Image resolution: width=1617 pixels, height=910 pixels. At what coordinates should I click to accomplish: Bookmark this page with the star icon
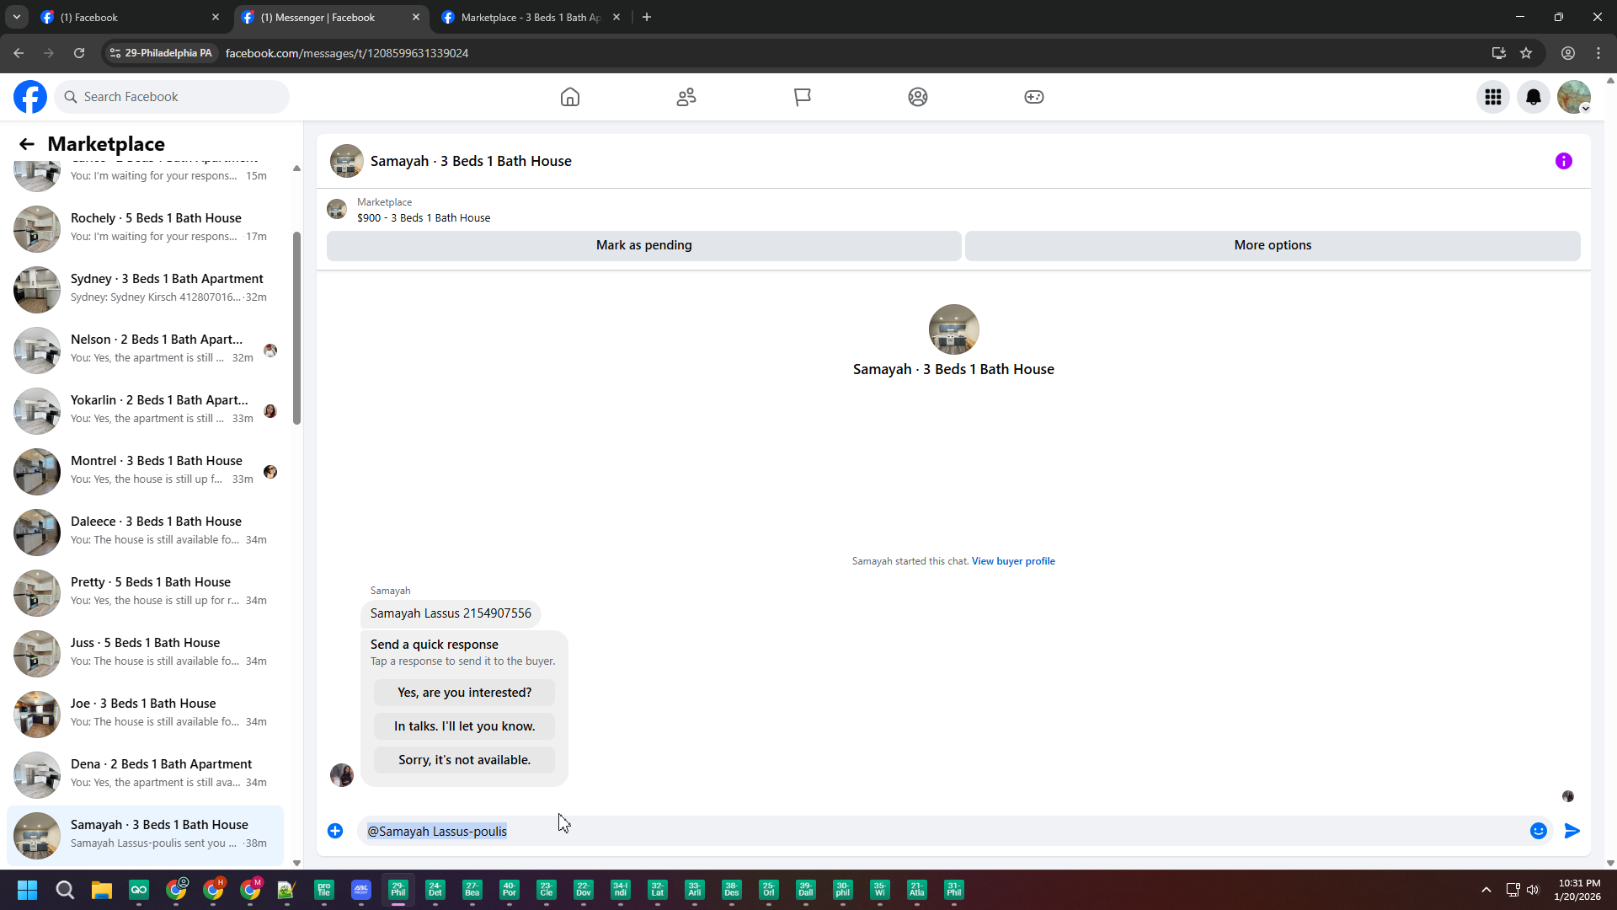tap(1526, 53)
